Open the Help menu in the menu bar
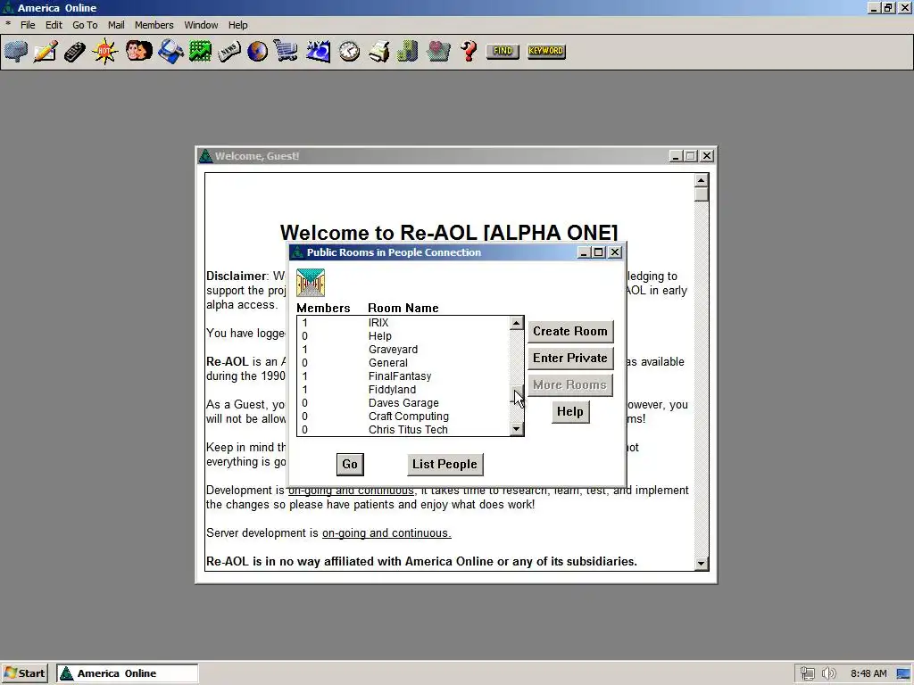Screen dimensions: 914x685 (x=237, y=25)
